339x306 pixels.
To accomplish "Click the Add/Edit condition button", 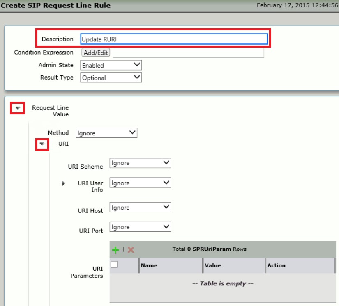I will [96, 53].
